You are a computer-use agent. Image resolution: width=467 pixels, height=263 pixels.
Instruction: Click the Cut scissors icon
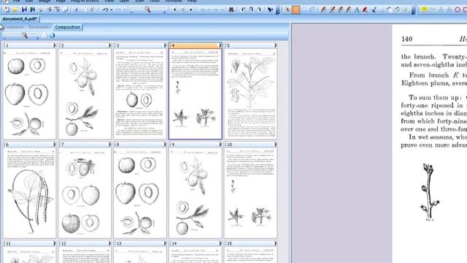[76, 9]
